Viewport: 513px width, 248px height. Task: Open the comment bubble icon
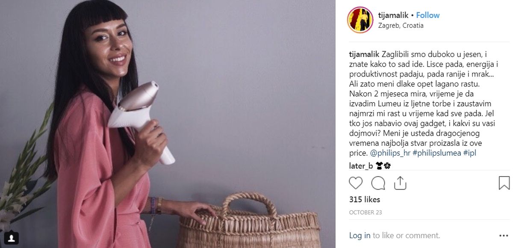pos(378,183)
